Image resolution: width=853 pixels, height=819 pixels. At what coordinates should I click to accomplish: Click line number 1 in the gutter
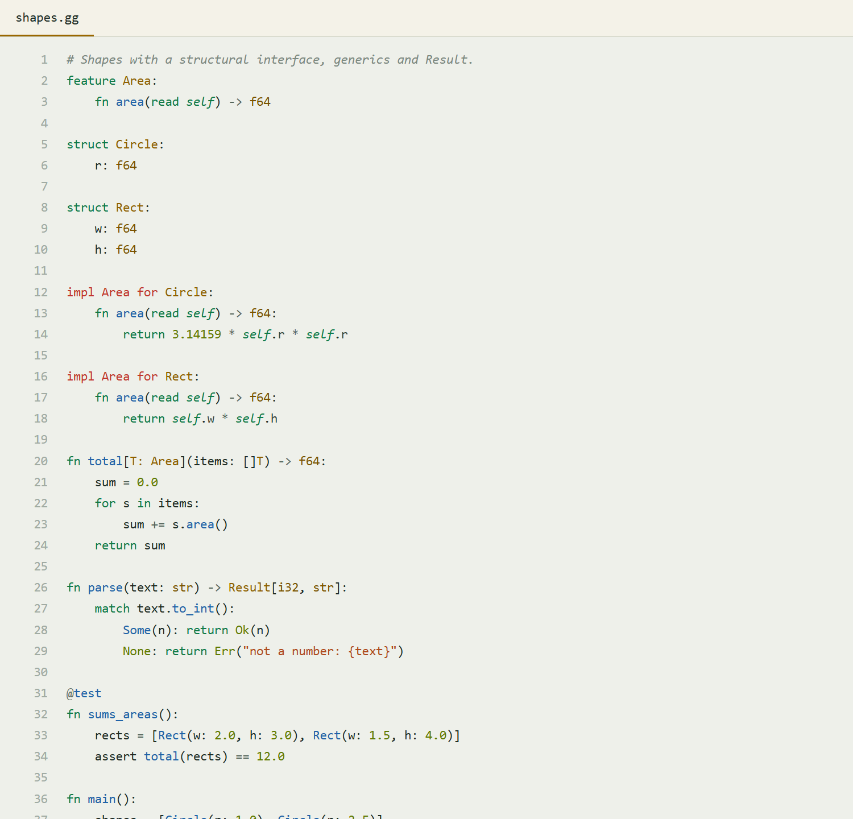coord(44,60)
